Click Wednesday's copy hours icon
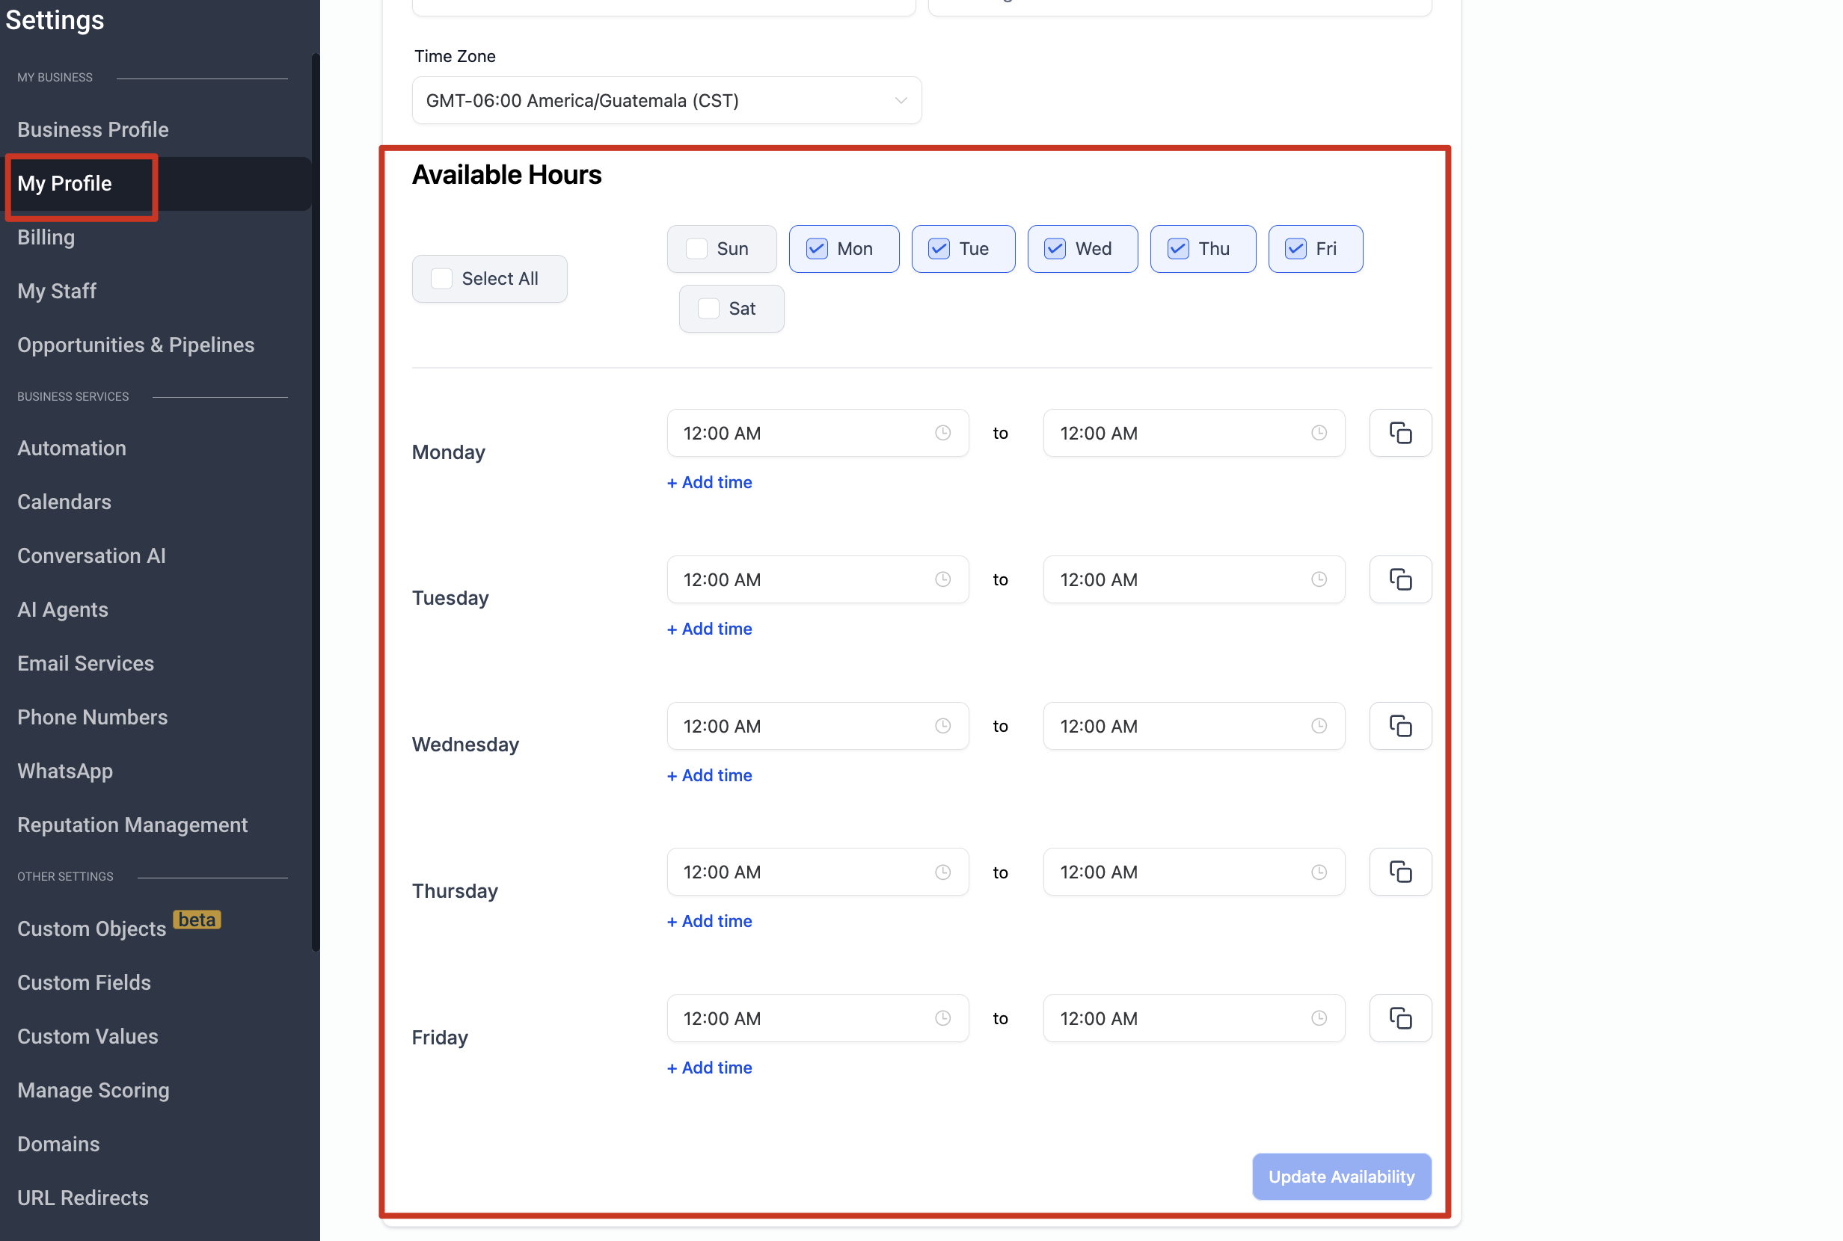1843x1241 pixels. tap(1399, 726)
